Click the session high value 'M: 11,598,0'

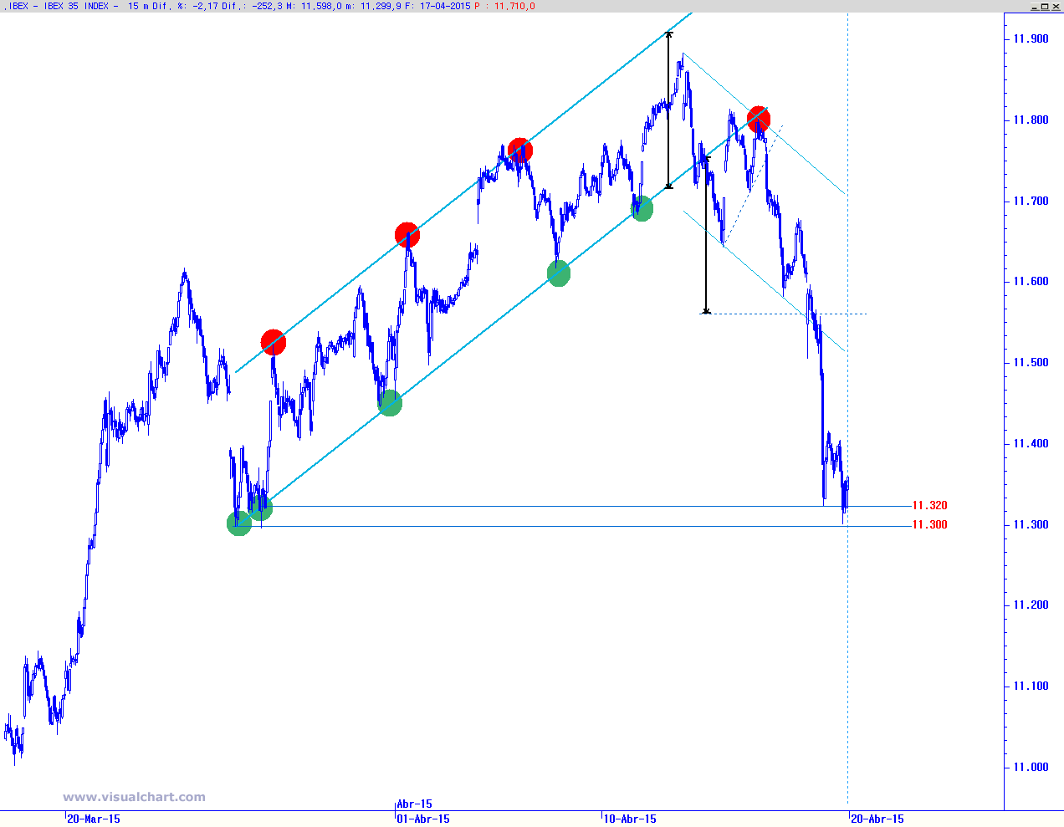pos(314,6)
